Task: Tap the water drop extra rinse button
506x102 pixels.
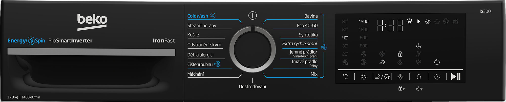Action: tap(419, 77)
